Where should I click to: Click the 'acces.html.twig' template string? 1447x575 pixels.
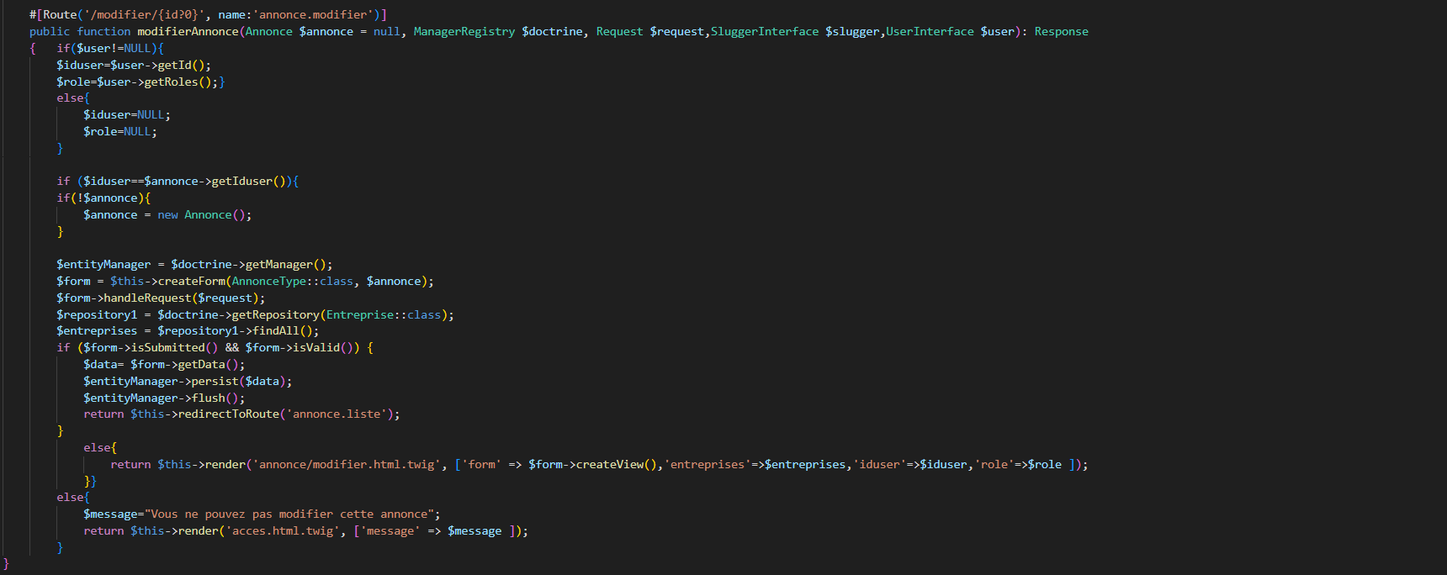coord(283,530)
